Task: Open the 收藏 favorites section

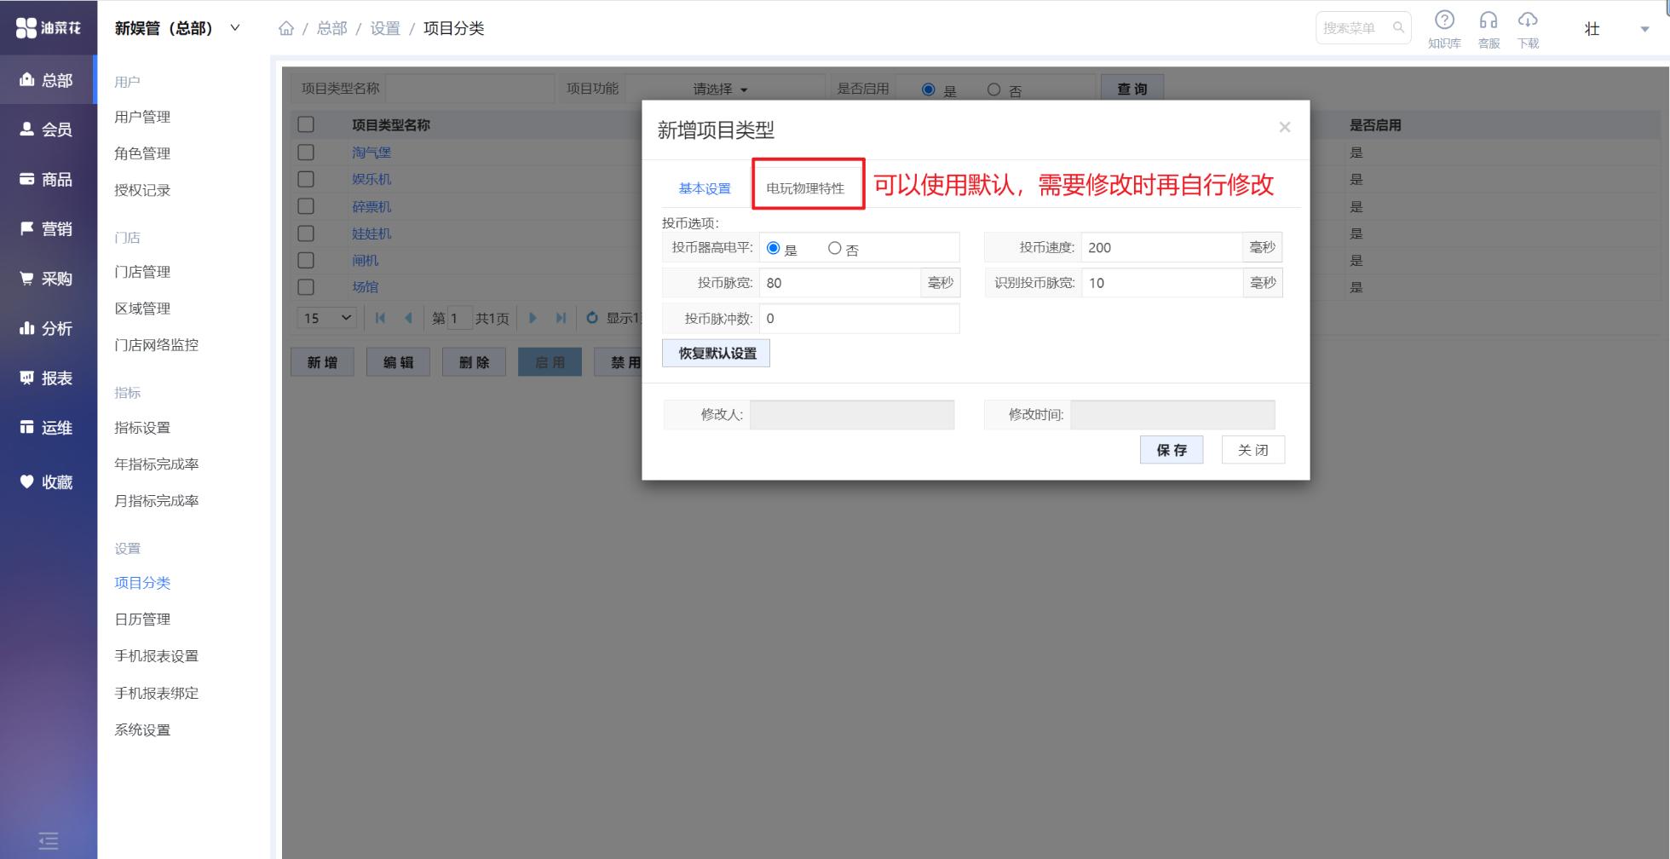Action: pyautogui.click(x=47, y=482)
